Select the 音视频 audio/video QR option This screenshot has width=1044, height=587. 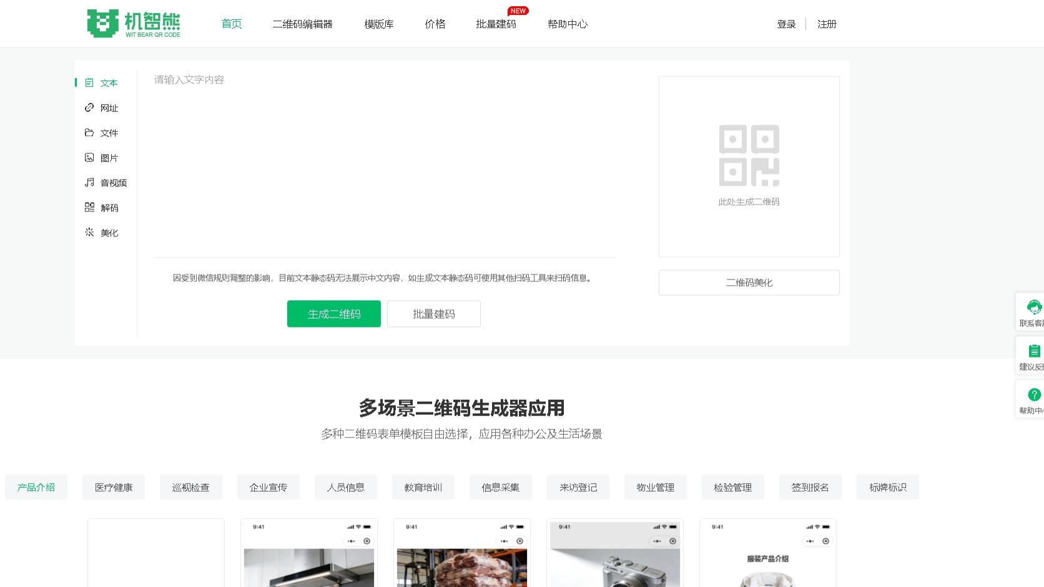[x=112, y=182]
